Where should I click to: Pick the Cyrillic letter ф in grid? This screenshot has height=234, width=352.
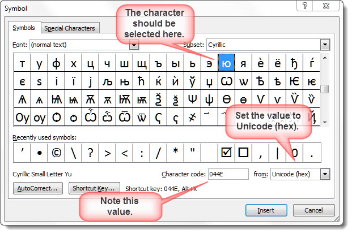coord(56,64)
